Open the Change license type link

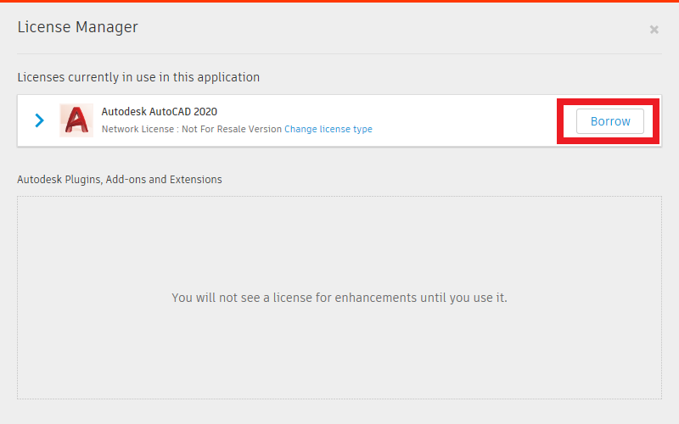point(328,129)
